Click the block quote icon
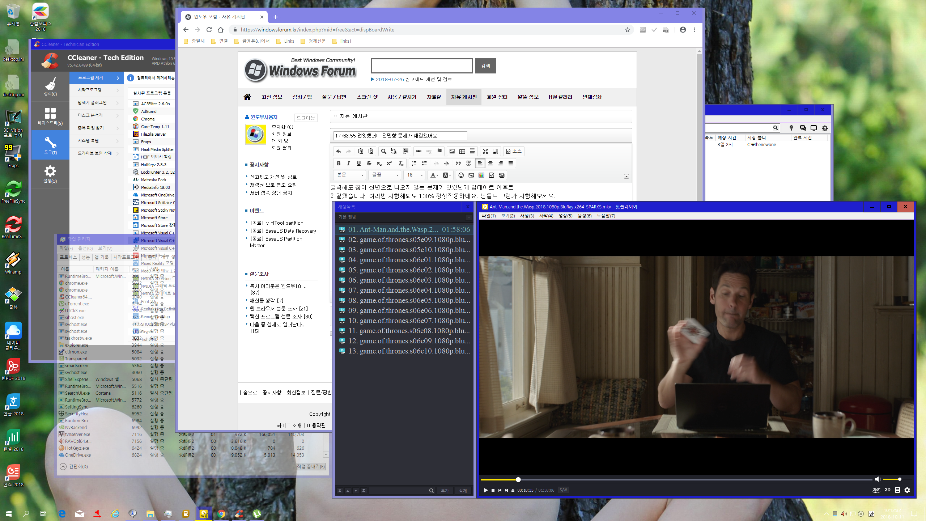Viewport: 926px width, 521px height. point(458,163)
